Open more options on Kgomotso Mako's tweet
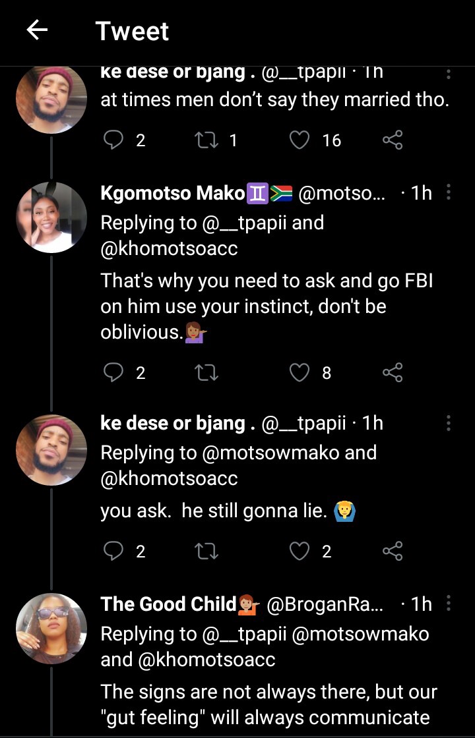 pyautogui.click(x=449, y=192)
